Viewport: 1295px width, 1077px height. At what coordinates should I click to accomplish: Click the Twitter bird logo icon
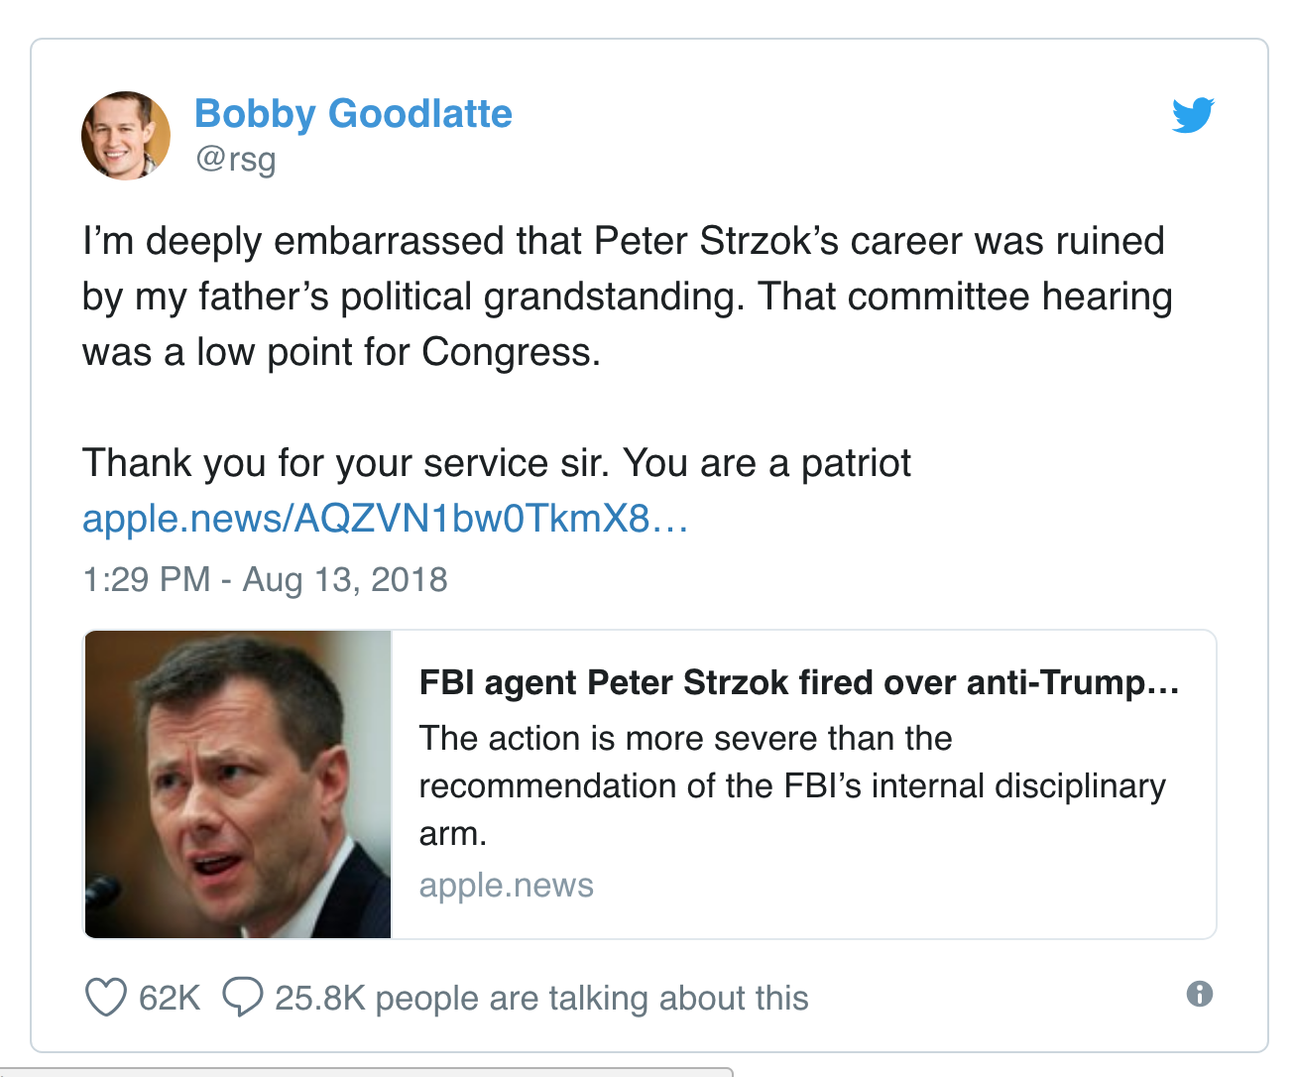click(x=1192, y=115)
